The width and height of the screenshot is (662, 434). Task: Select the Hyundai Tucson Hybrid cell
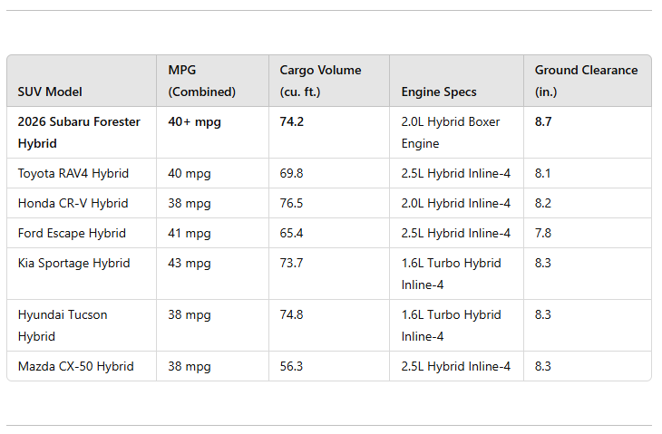pos(63,325)
